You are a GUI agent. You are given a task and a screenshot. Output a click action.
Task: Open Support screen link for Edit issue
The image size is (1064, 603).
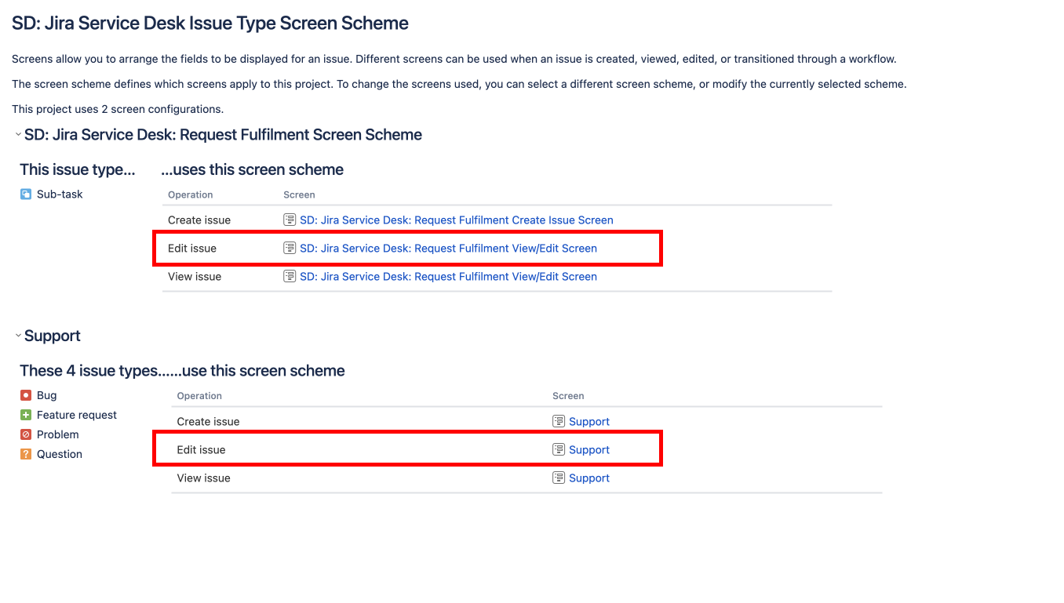(589, 450)
